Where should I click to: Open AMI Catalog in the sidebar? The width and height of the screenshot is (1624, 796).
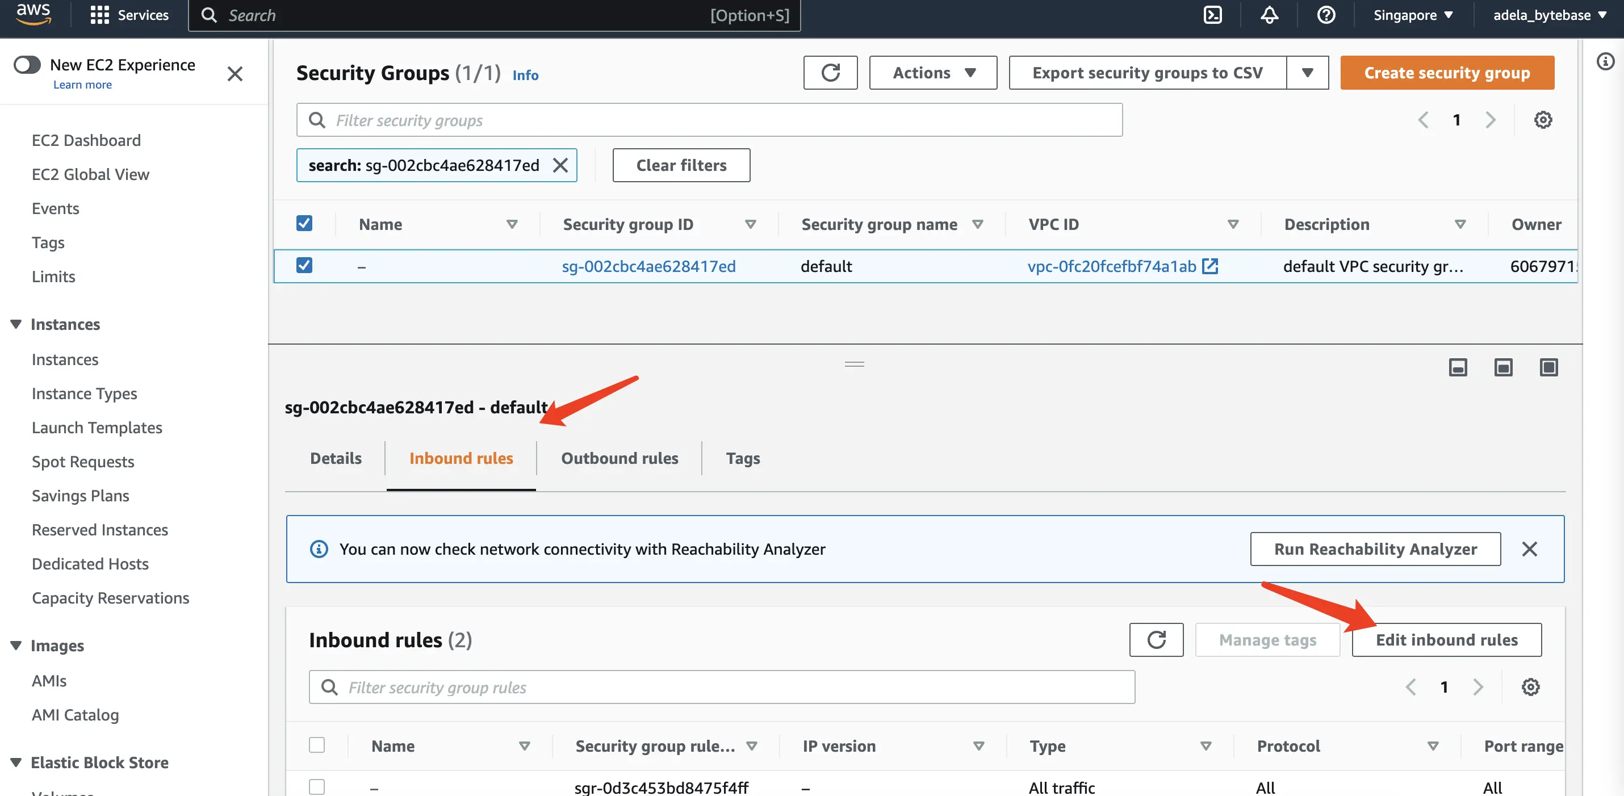(x=75, y=715)
